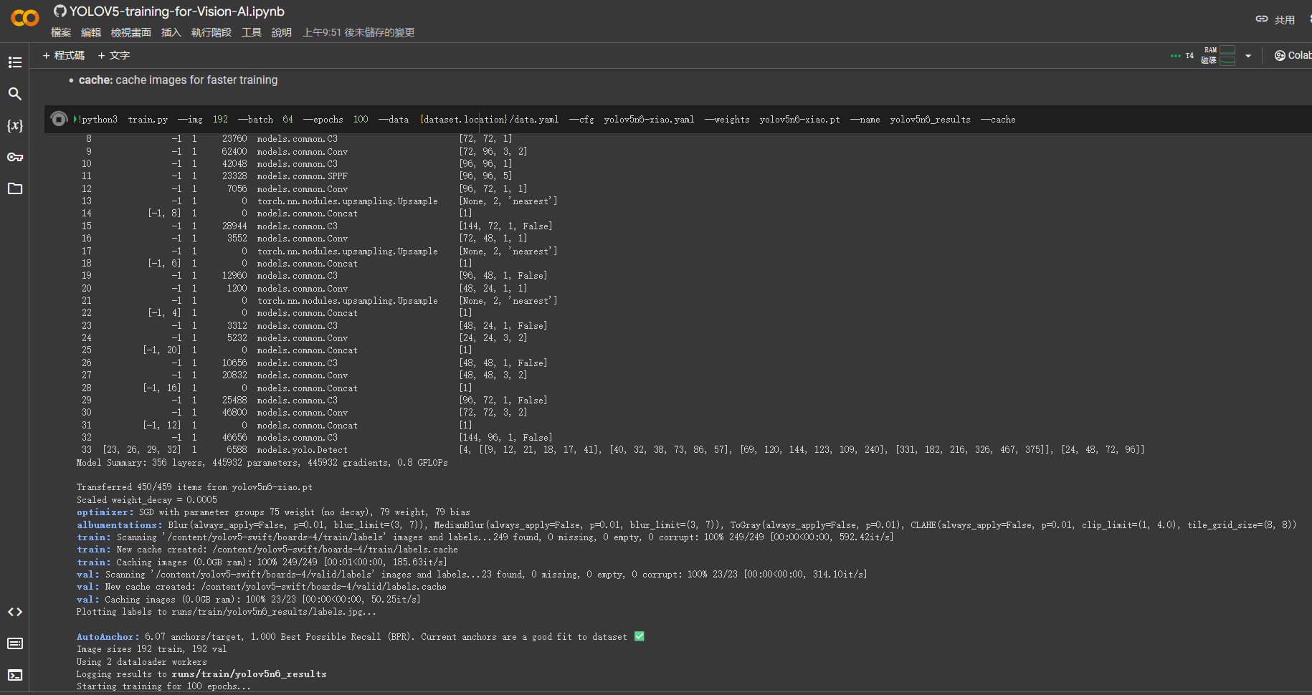1312x695 pixels.
Task: Click the 'Scaled weight_decay = 0.0005' line
Action: click(147, 500)
